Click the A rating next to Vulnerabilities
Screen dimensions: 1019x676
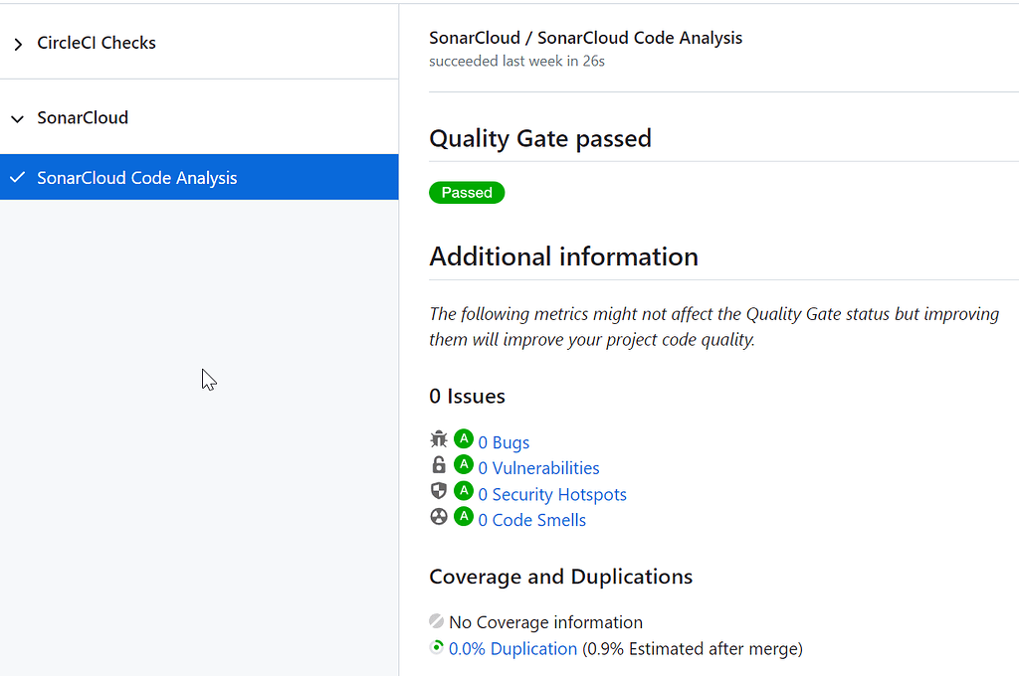click(463, 464)
